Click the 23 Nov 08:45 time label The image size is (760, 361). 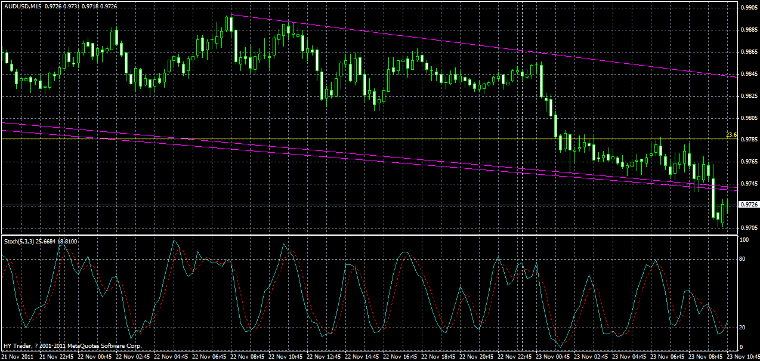(x=706, y=356)
